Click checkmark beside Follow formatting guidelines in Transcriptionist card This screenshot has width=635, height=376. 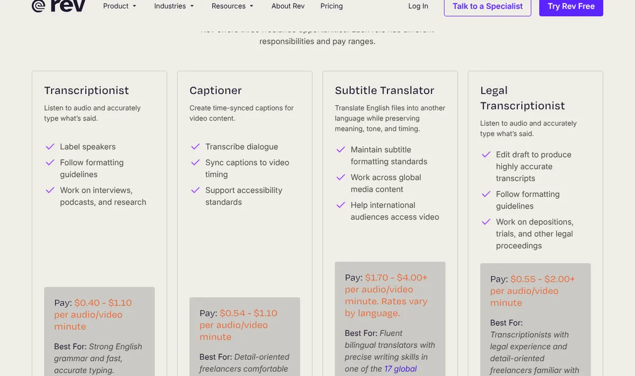coord(50,163)
